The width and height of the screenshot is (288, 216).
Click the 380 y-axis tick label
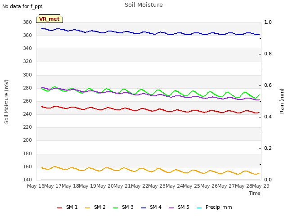pos(27,22)
